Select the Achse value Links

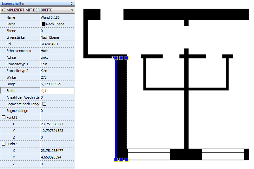coord(44,57)
